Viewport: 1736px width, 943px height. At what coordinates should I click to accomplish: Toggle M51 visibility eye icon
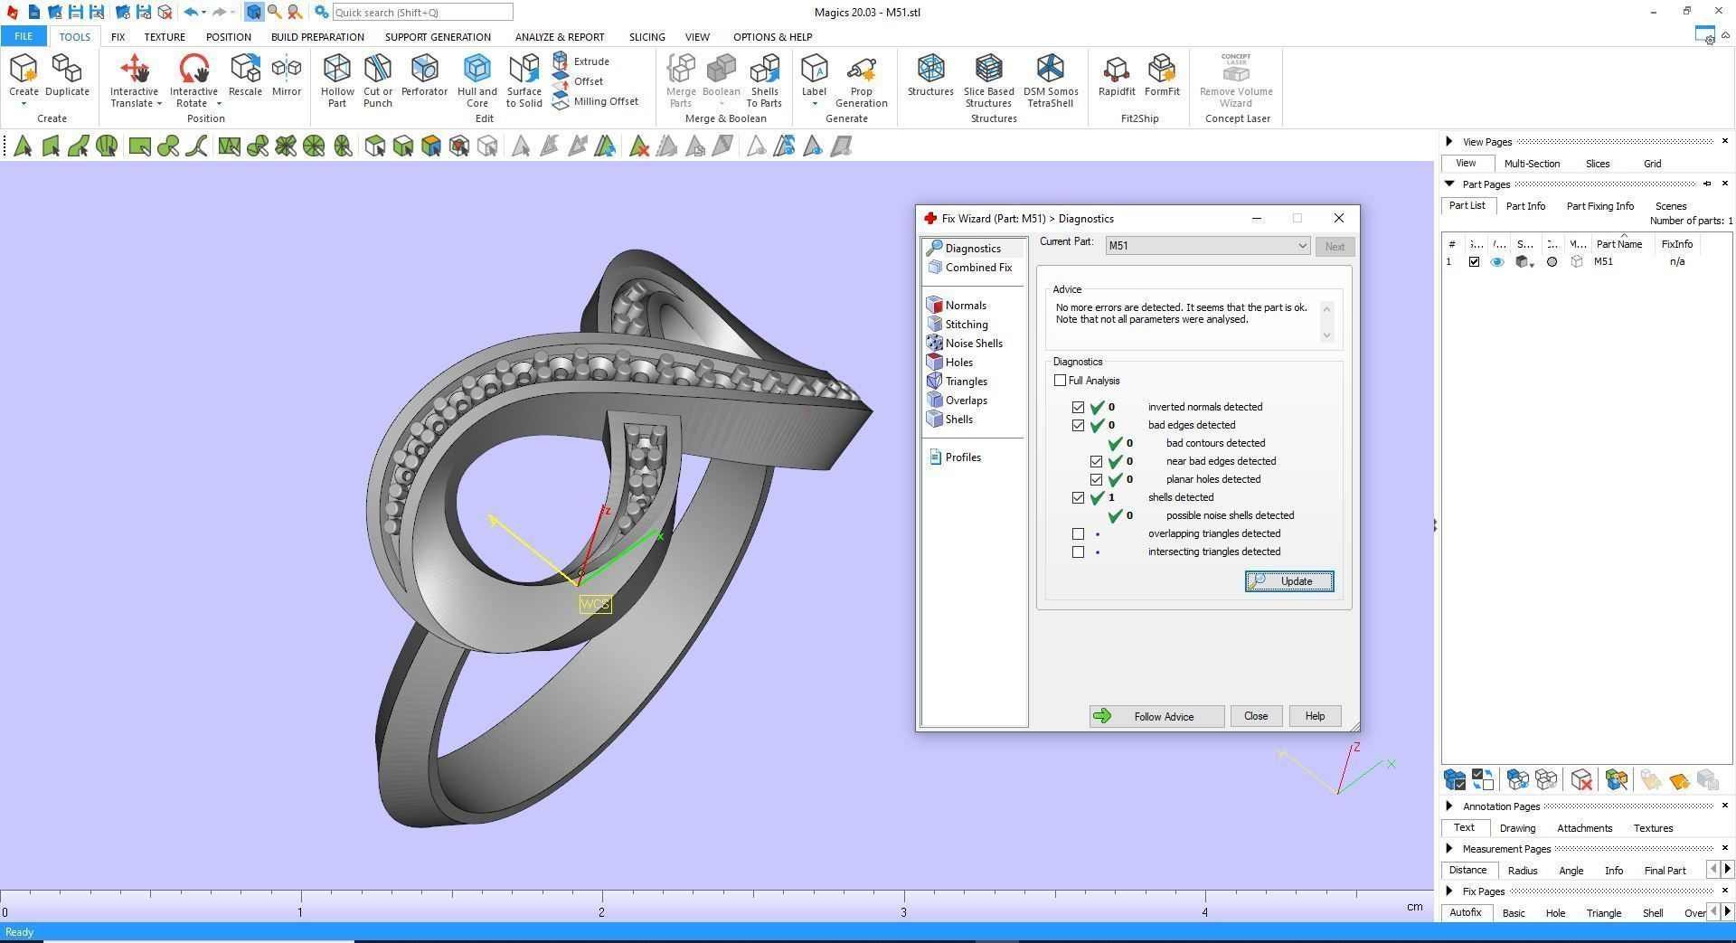pyautogui.click(x=1497, y=262)
